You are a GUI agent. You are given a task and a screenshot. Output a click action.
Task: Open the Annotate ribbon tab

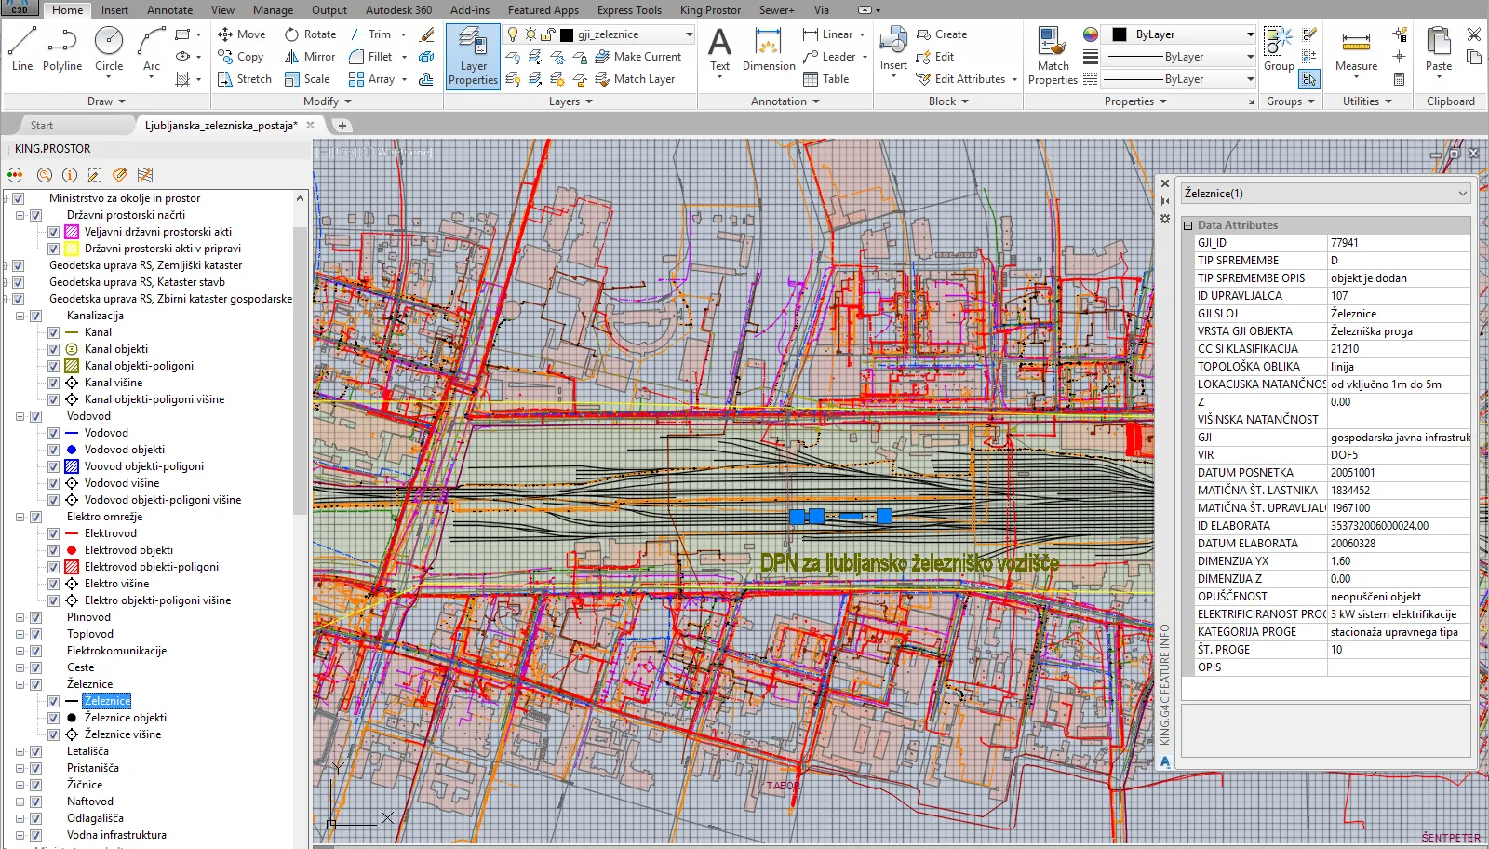tap(170, 10)
